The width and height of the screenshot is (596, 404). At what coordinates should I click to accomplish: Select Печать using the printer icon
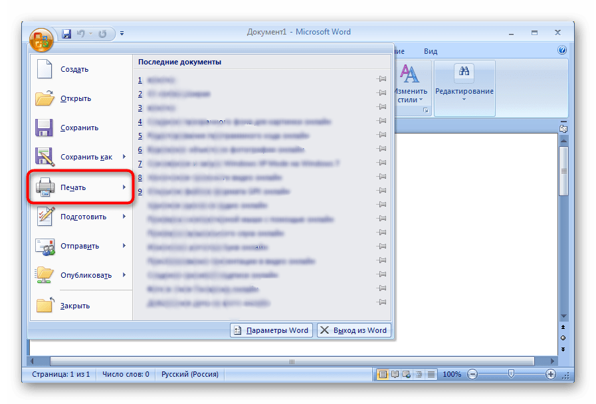tap(45, 187)
